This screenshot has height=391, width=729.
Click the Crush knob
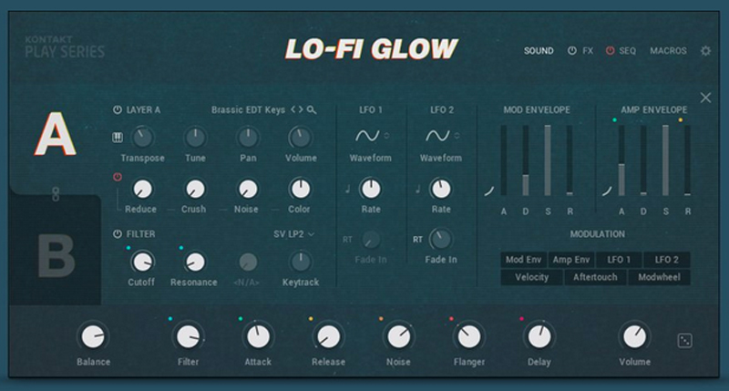pyautogui.click(x=195, y=190)
